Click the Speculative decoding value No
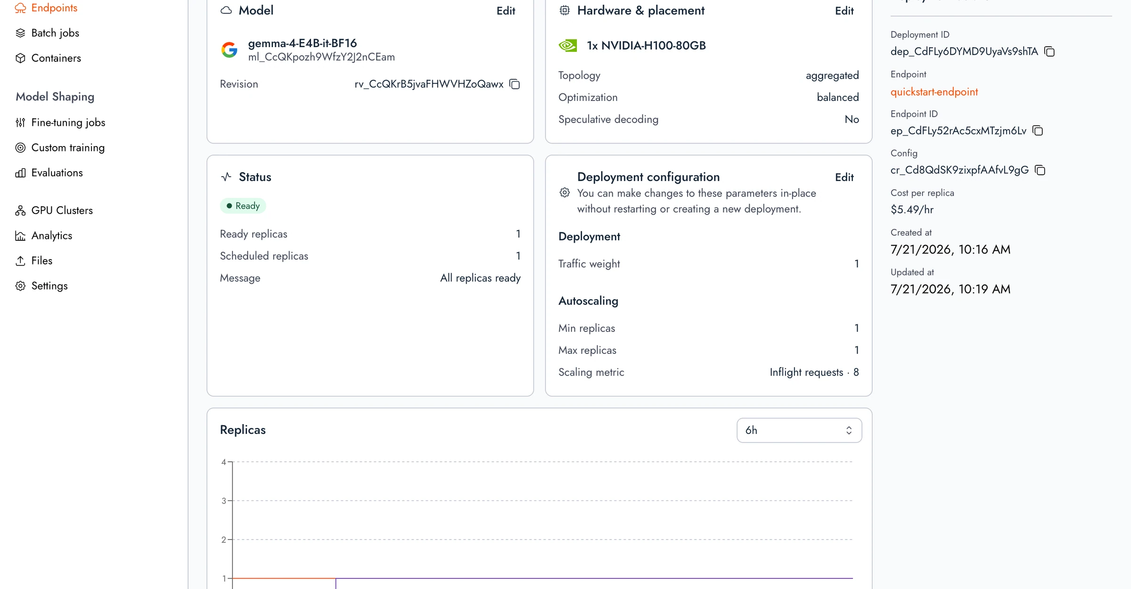 tap(852, 119)
